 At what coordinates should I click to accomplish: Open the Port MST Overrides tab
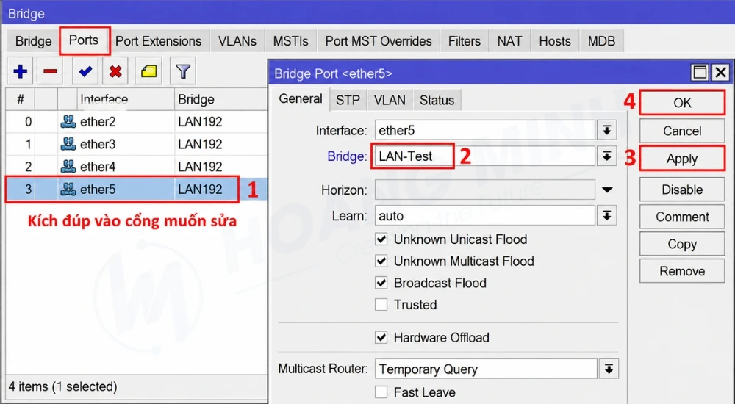[379, 41]
